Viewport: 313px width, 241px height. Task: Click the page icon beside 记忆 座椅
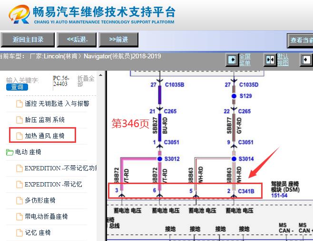[20, 233]
